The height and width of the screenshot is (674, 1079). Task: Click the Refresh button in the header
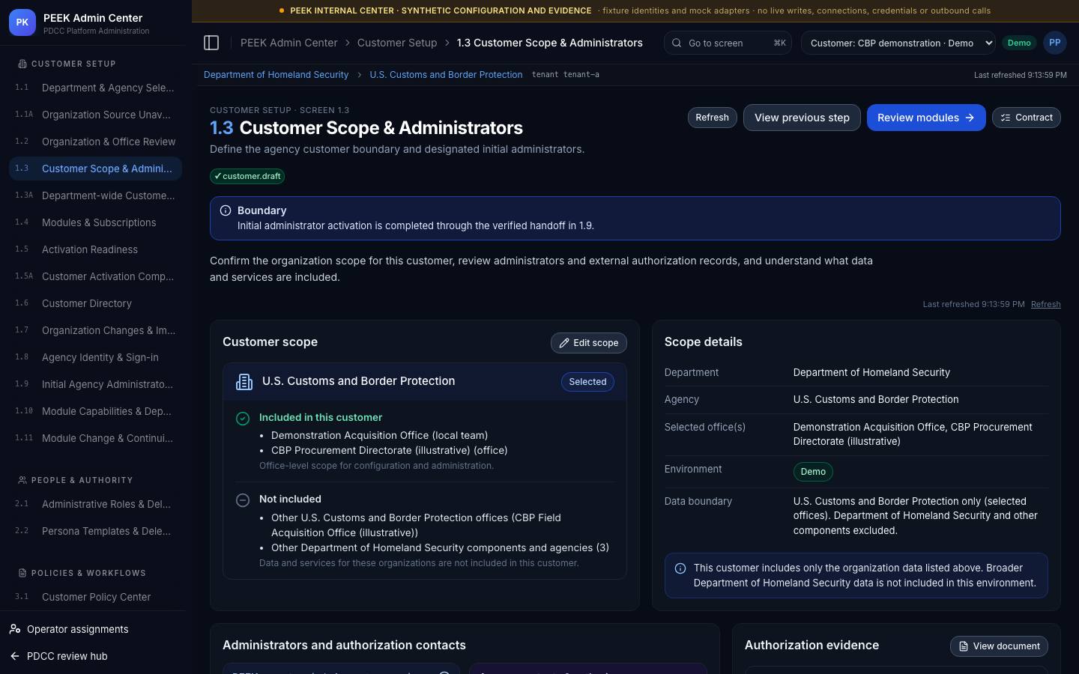click(712, 118)
